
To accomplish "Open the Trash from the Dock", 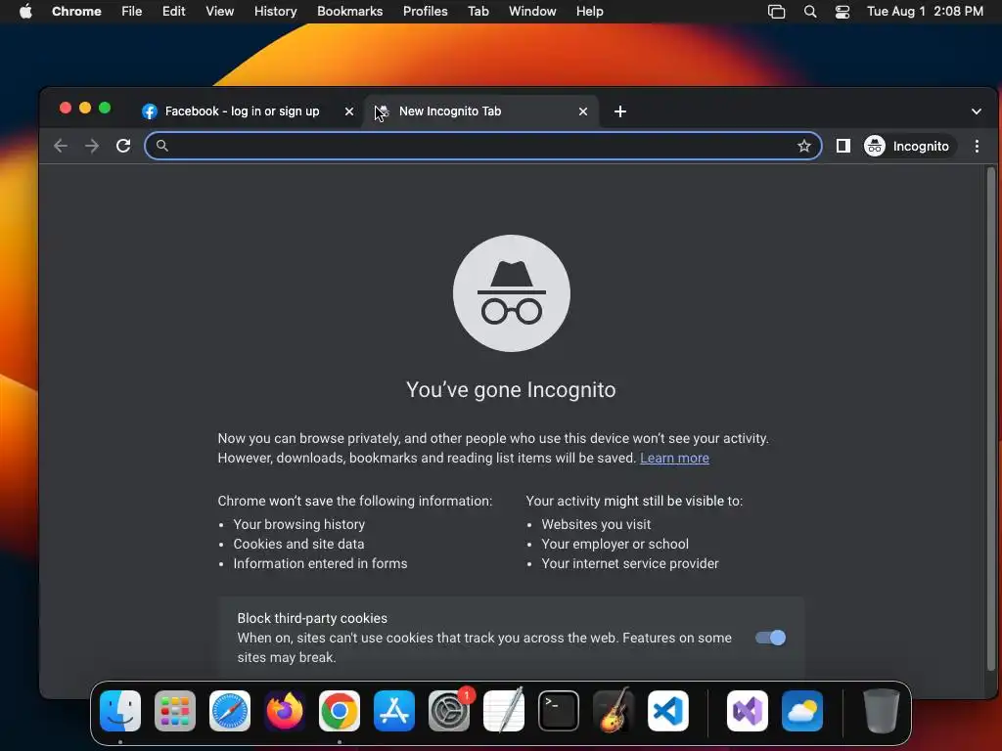I will (x=882, y=711).
